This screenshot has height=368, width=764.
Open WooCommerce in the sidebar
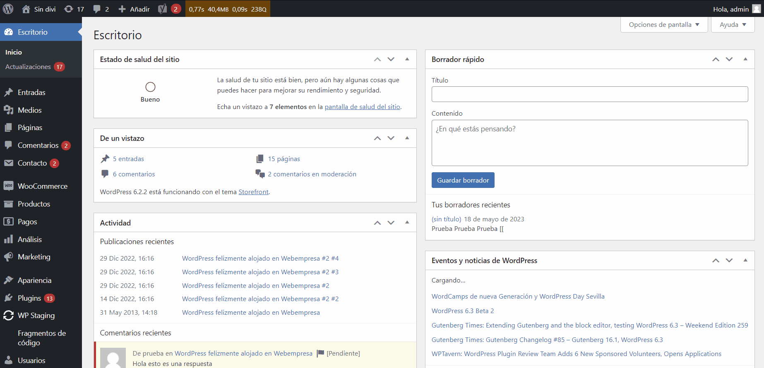click(42, 186)
